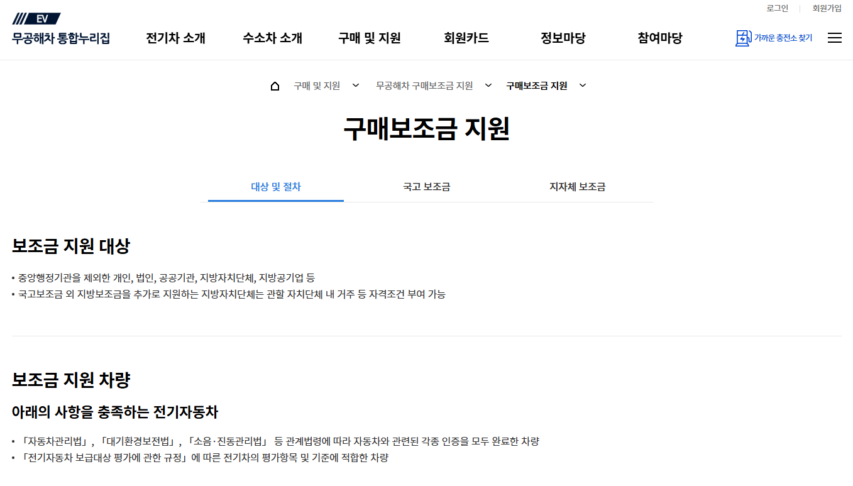Select the 무공해차 통합누리집 site title

60,38
